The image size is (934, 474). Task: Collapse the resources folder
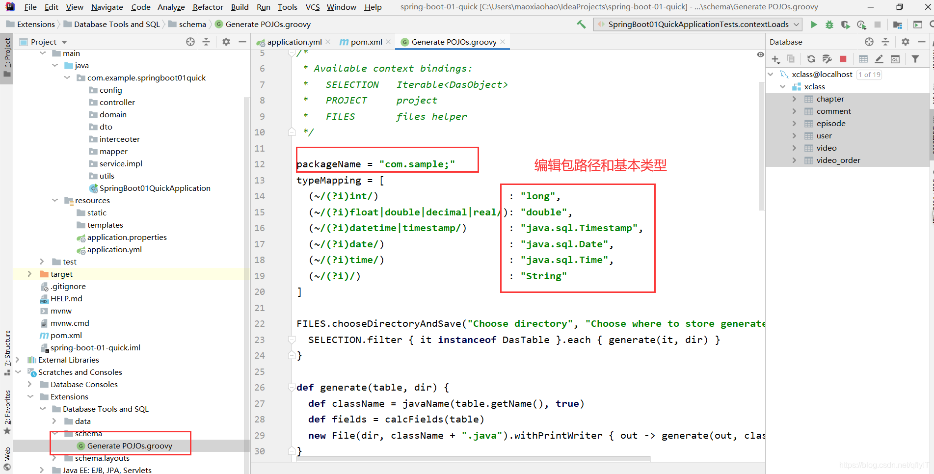click(x=55, y=200)
